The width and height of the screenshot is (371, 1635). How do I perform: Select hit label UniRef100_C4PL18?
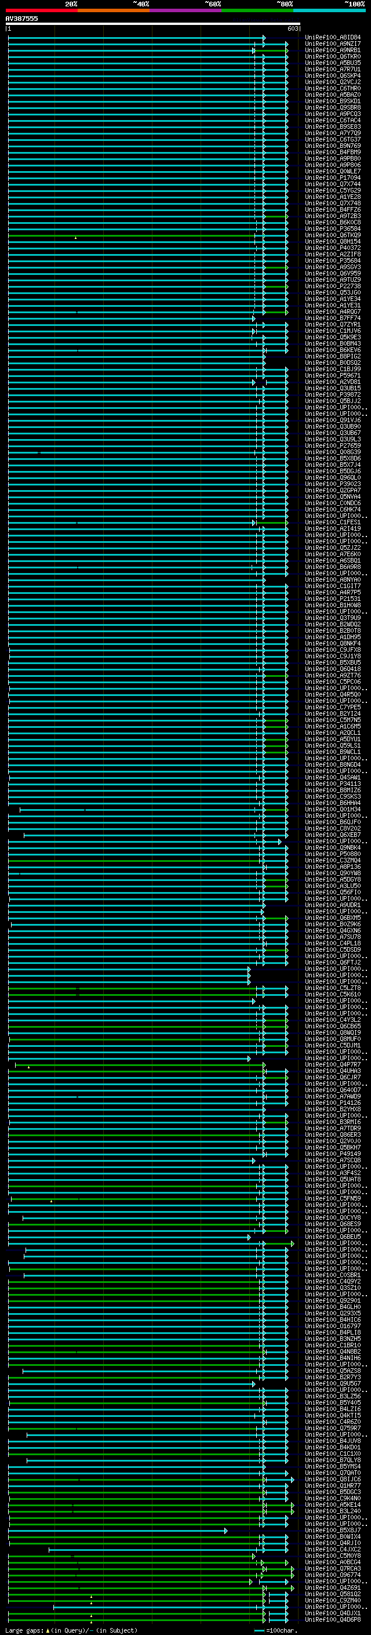333,943
